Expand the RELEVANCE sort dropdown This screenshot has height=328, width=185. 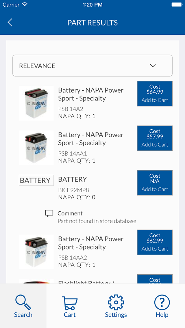coord(92,66)
